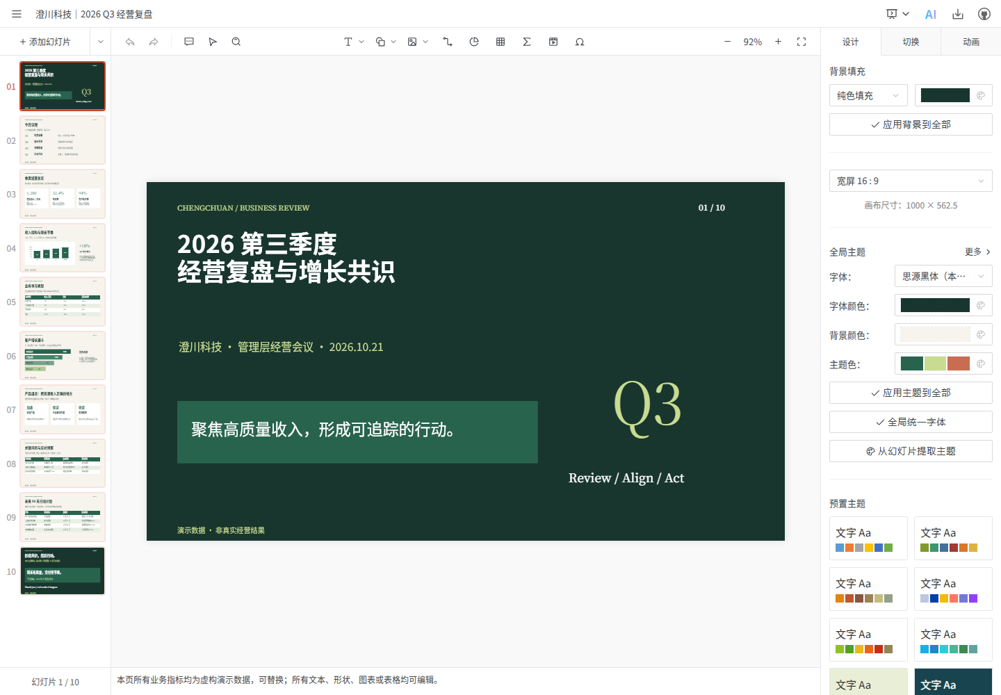Redo the last action

[x=154, y=42]
